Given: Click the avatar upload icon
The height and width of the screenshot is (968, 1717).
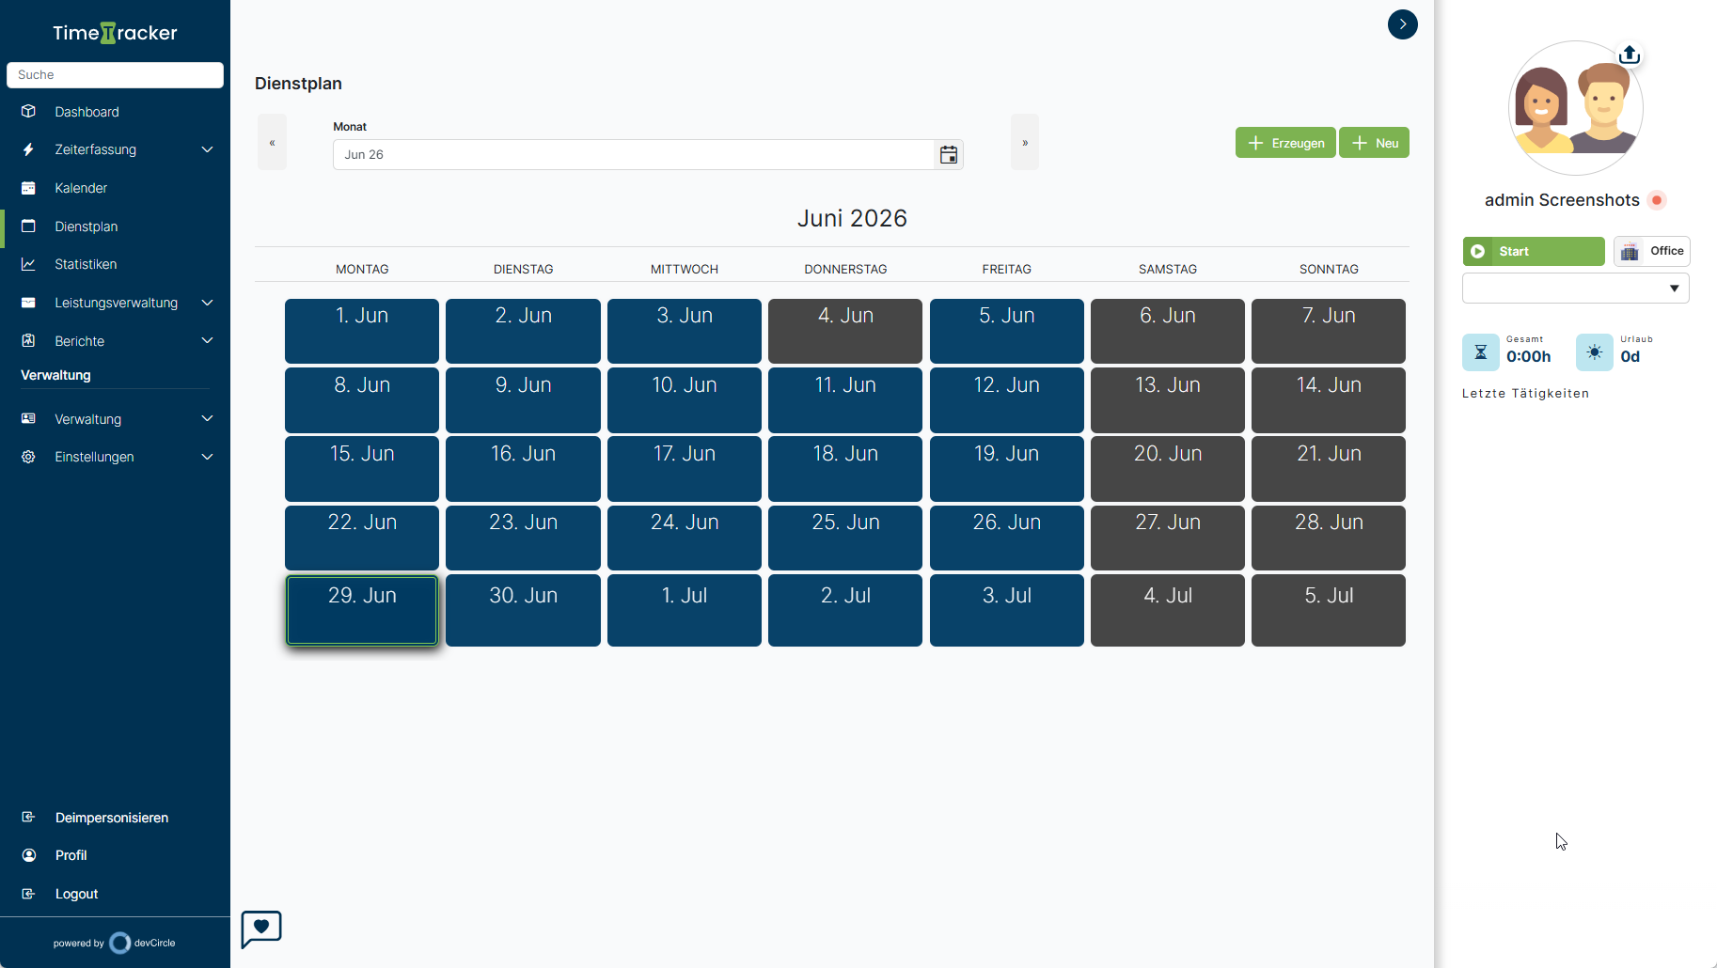Looking at the screenshot, I should point(1630,55).
